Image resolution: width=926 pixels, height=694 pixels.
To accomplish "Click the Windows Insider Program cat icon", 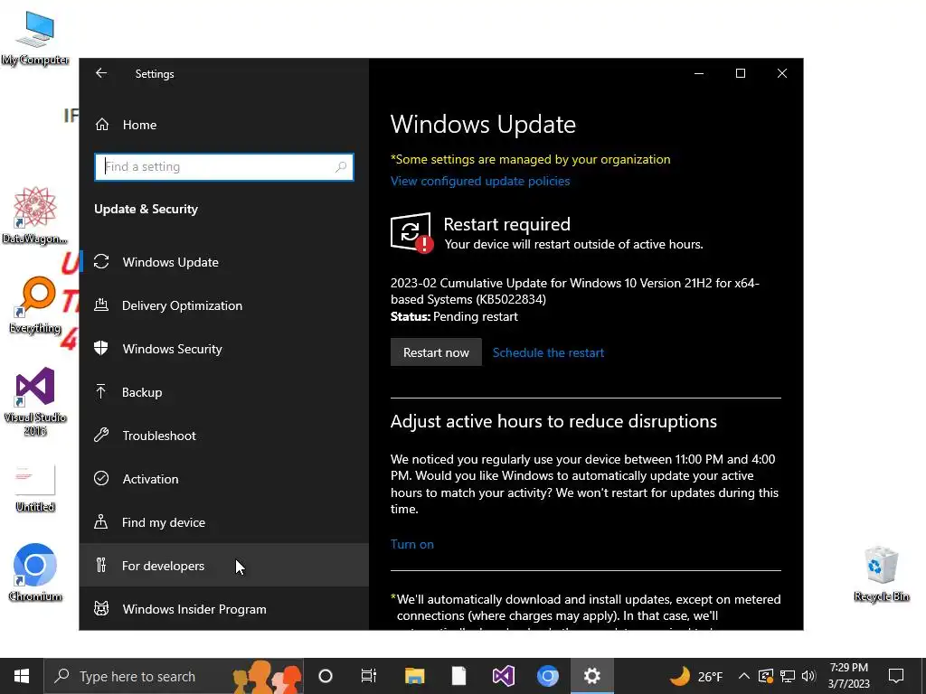I will 101,608.
